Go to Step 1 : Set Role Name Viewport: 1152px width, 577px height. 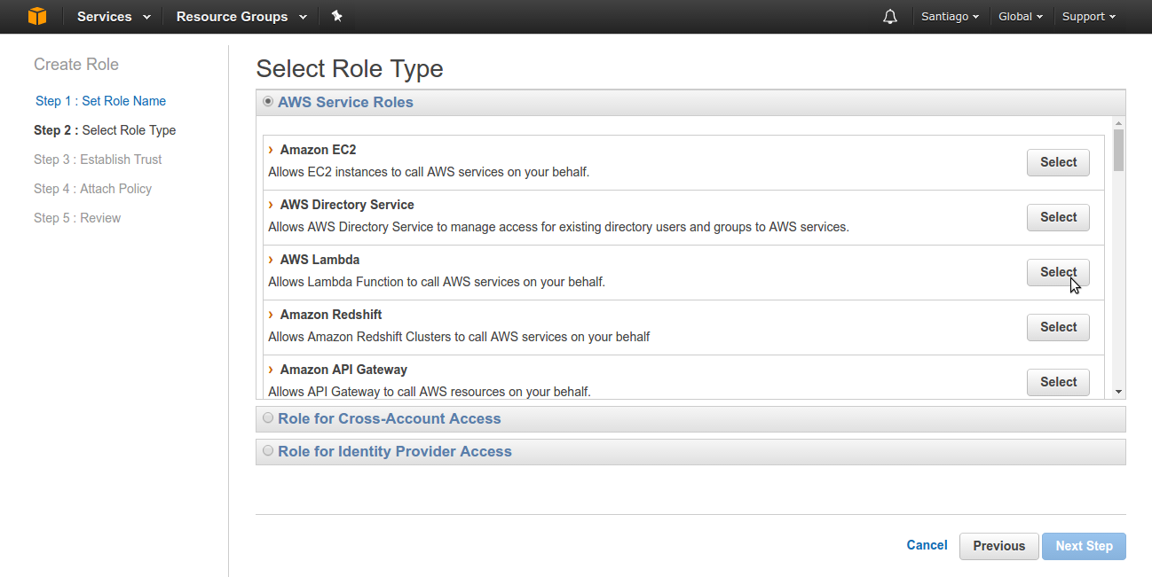(x=100, y=101)
